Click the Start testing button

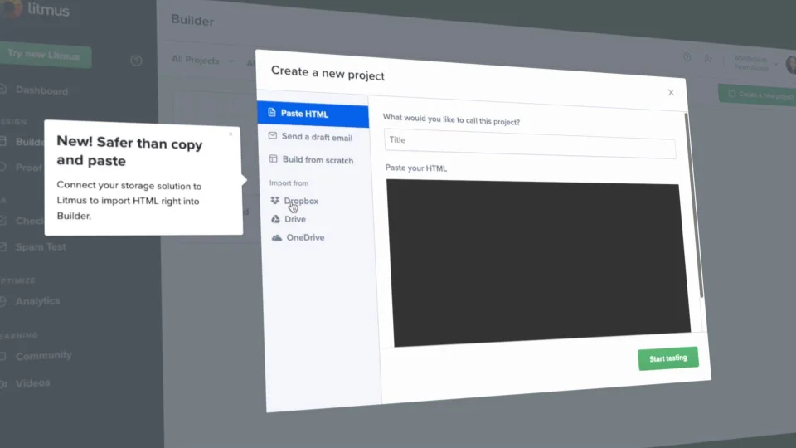668,359
